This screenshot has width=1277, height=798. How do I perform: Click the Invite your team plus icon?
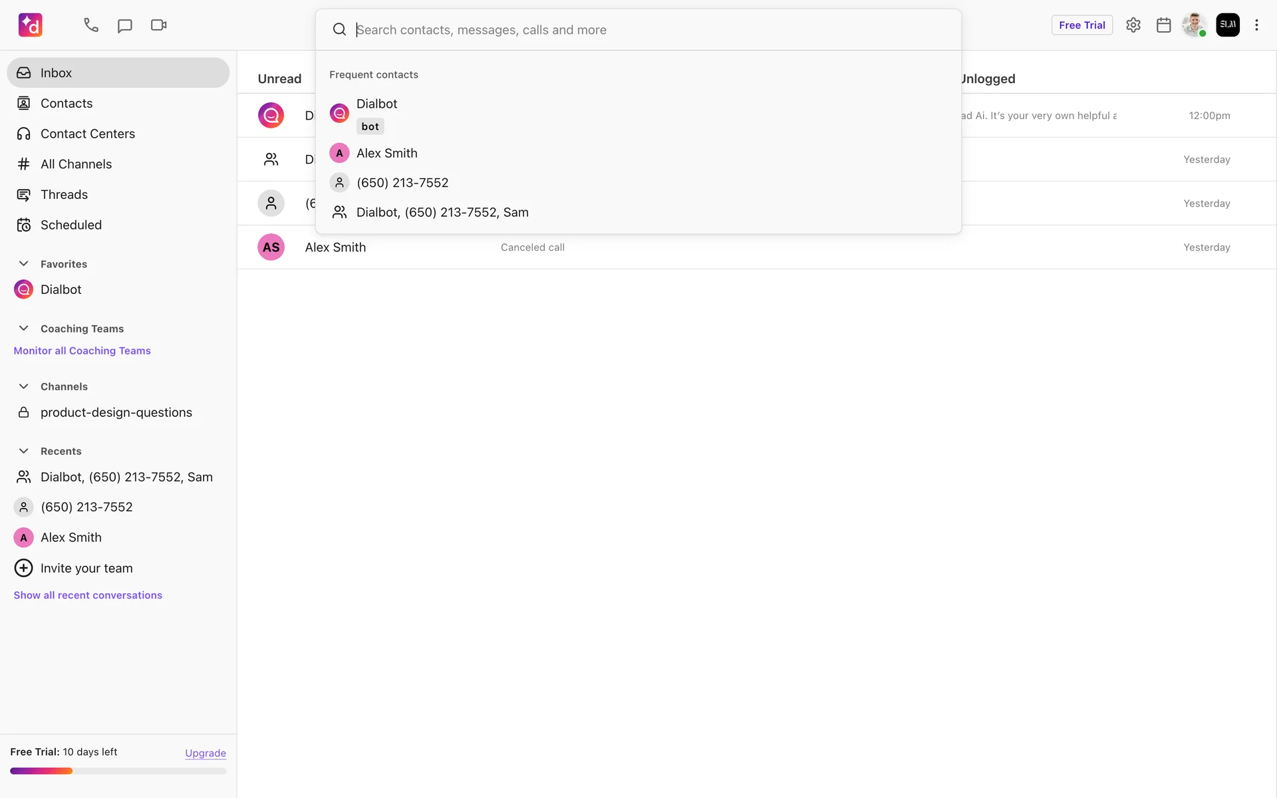pos(23,568)
